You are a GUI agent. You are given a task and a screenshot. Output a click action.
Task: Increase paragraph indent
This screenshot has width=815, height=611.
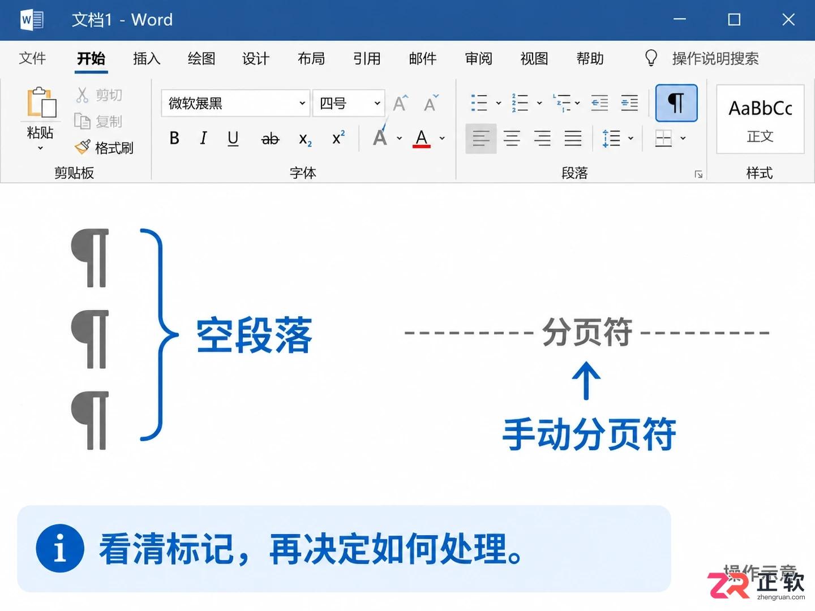pyautogui.click(x=629, y=103)
